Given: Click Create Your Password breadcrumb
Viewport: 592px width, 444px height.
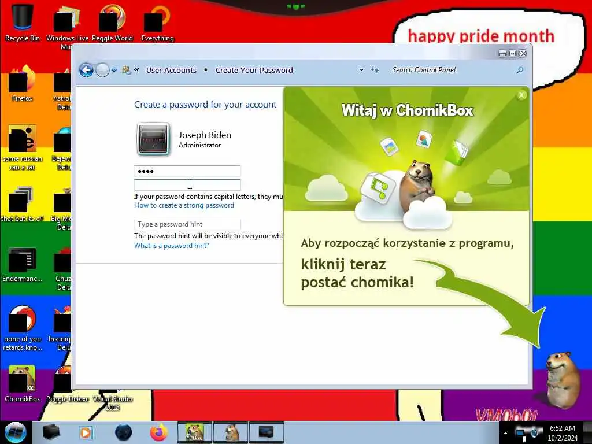Looking at the screenshot, I should point(254,70).
